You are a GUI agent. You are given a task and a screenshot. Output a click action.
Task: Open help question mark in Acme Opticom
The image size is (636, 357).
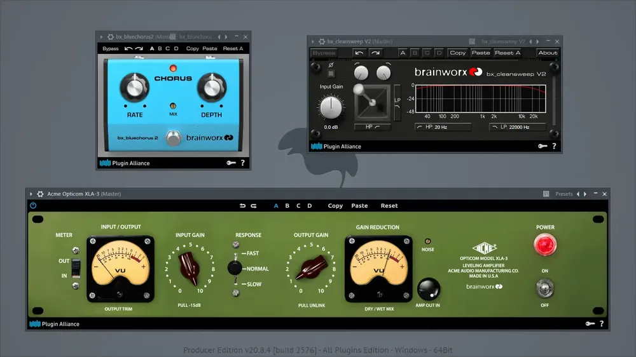pyautogui.click(x=602, y=323)
